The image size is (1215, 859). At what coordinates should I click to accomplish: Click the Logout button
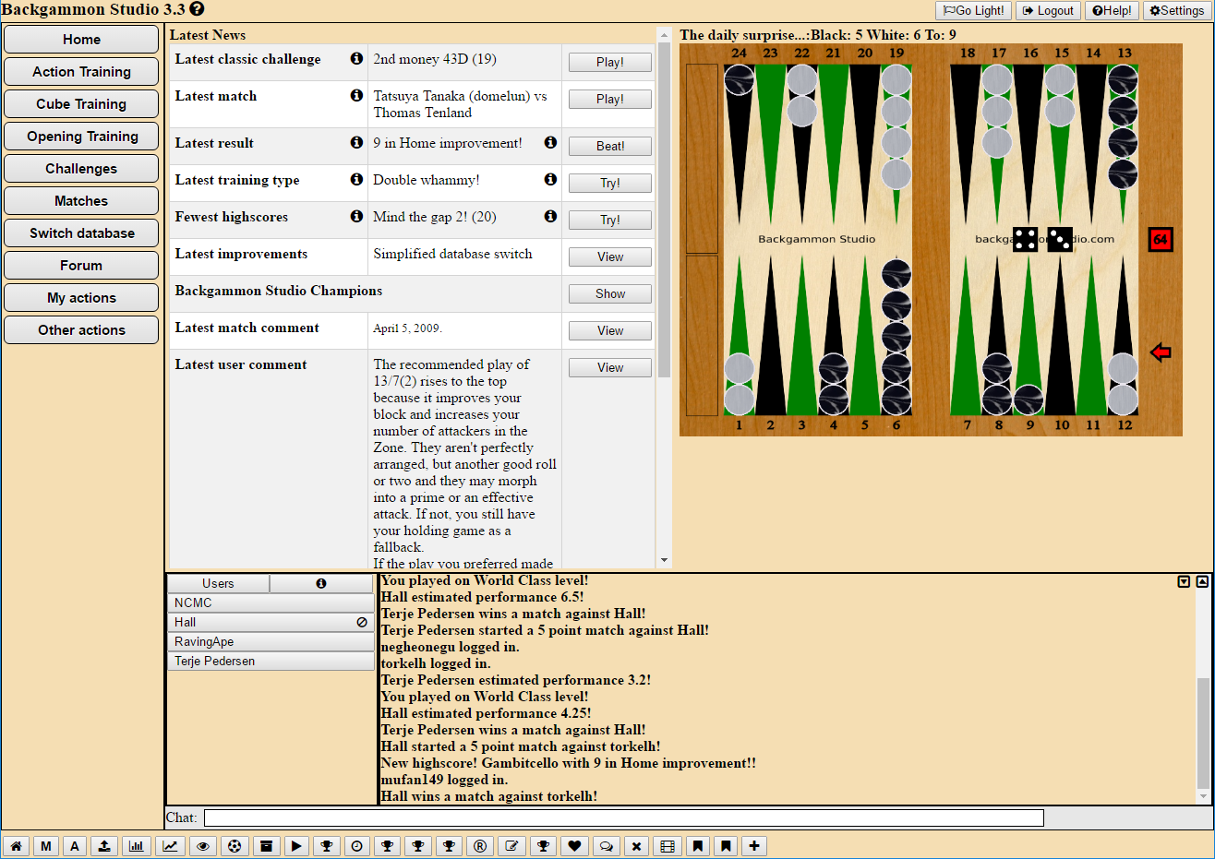(x=1048, y=10)
